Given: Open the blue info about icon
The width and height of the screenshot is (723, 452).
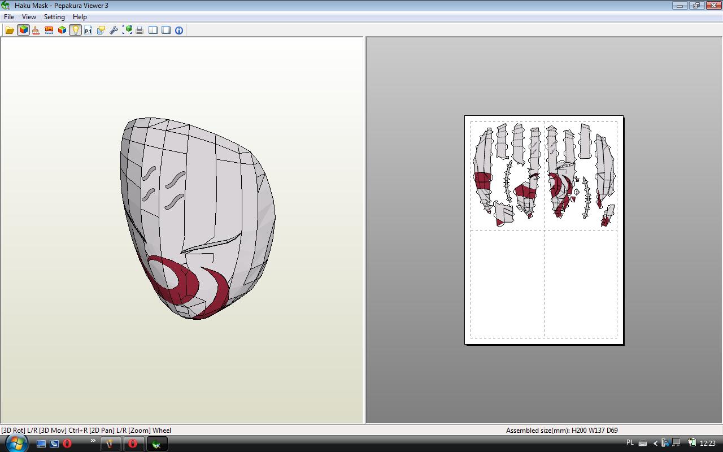Looking at the screenshot, I should (179, 30).
